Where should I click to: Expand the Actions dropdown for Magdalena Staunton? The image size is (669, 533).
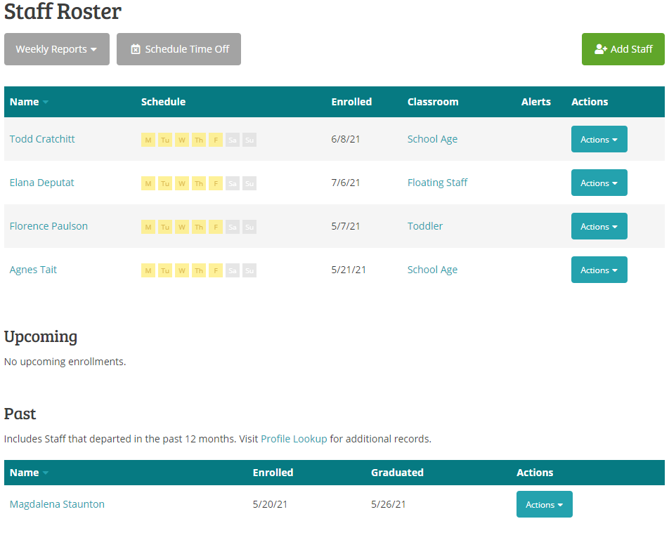(x=544, y=504)
